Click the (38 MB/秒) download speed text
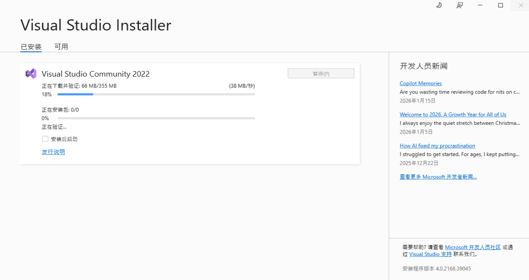 coord(242,86)
